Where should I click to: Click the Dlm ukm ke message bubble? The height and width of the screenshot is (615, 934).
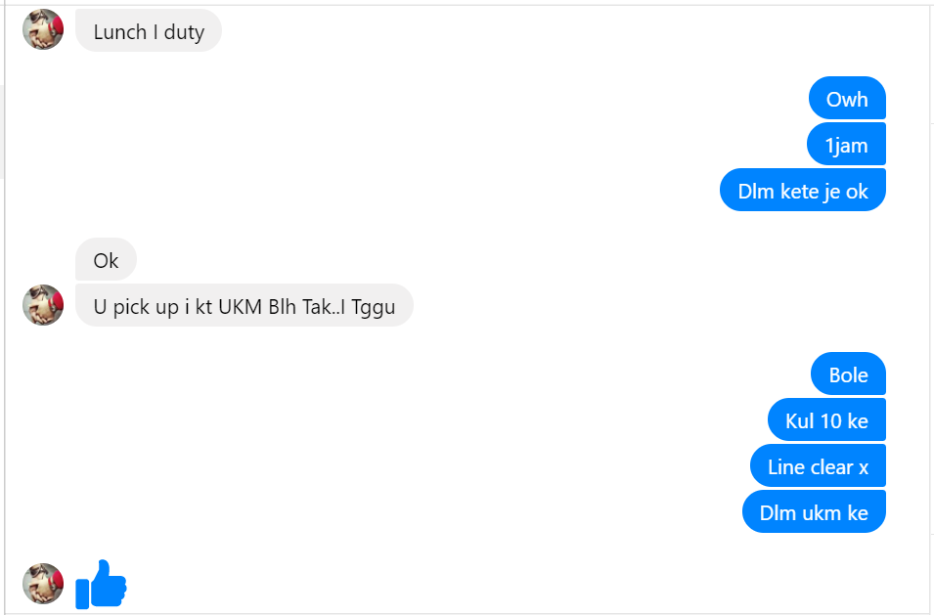814,511
